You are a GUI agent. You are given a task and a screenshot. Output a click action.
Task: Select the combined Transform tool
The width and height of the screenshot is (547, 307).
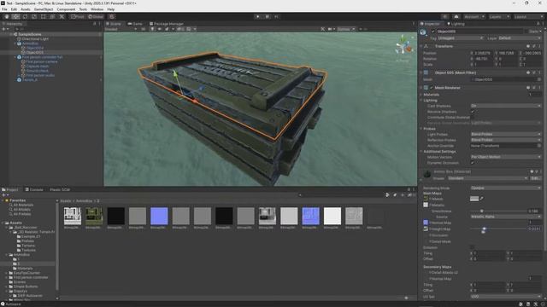[x=52, y=16]
